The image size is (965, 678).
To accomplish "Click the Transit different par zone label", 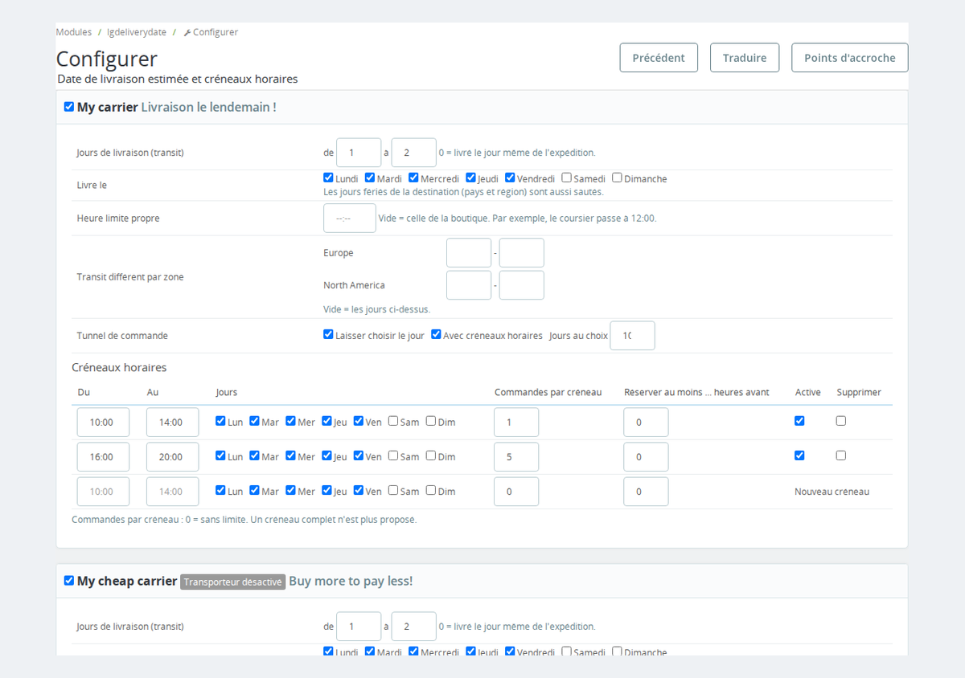I will pyautogui.click(x=130, y=277).
